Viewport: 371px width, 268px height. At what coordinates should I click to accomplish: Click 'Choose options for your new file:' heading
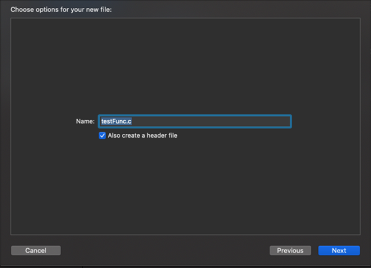click(x=61, y=9)
